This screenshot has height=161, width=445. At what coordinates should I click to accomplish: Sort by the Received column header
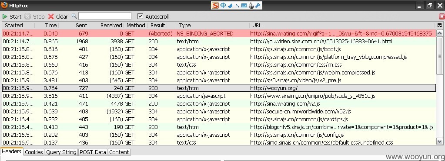[107, 25]
